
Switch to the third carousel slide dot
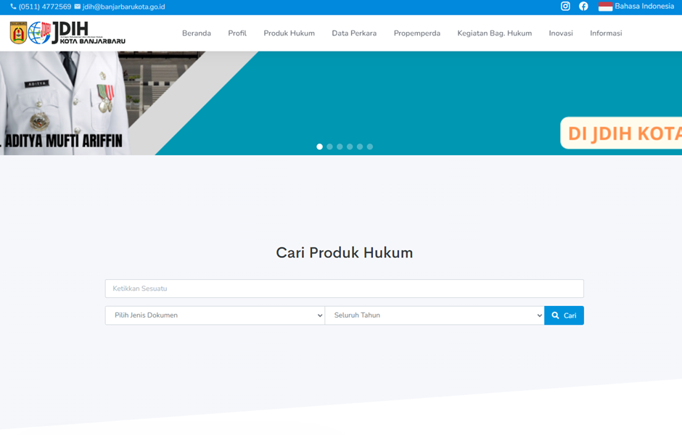point(340,146)
